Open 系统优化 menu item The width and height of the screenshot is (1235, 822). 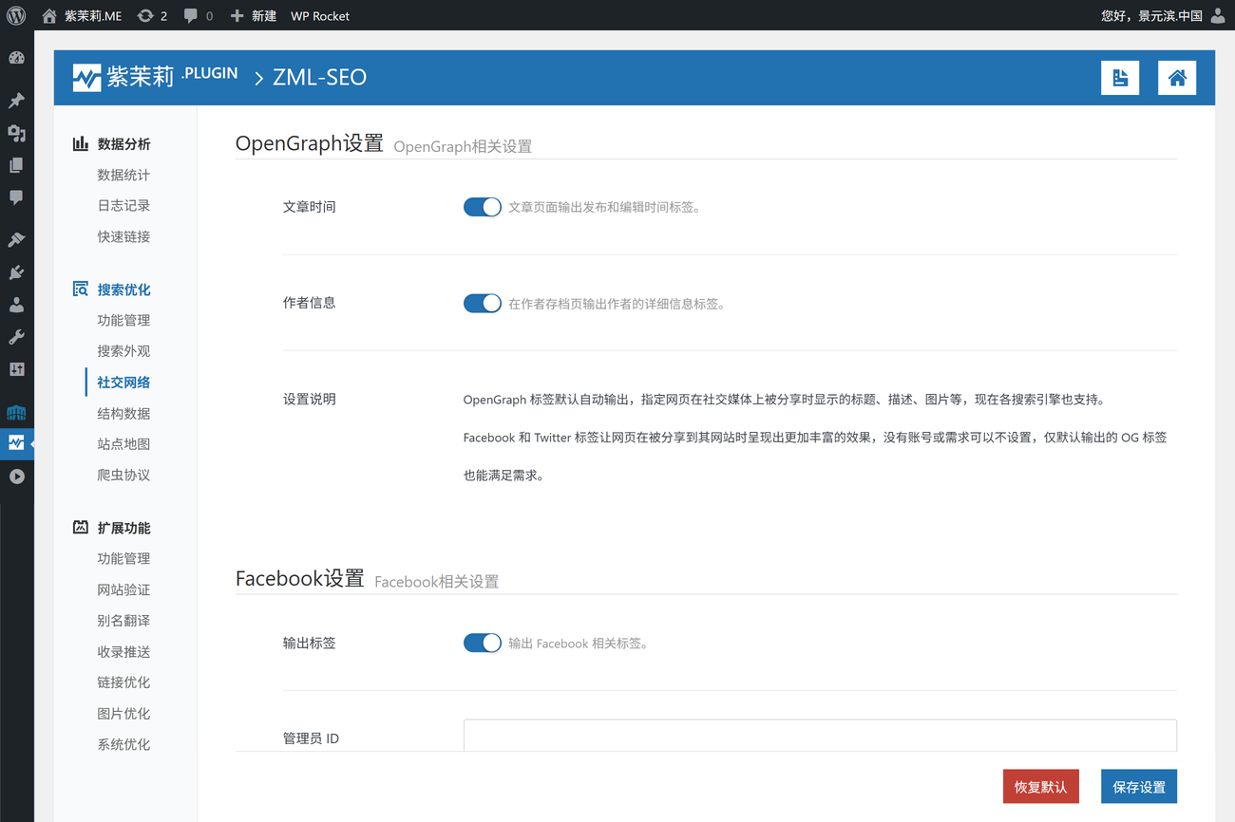(123, 744)
